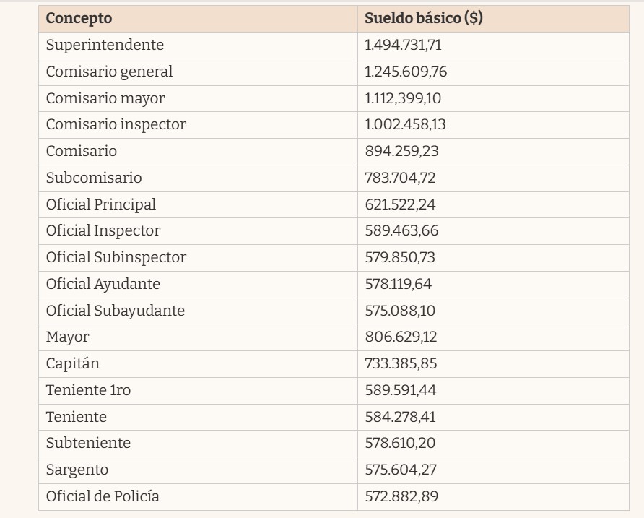Select the Capitán salary 733.385,85

point(401,363)
